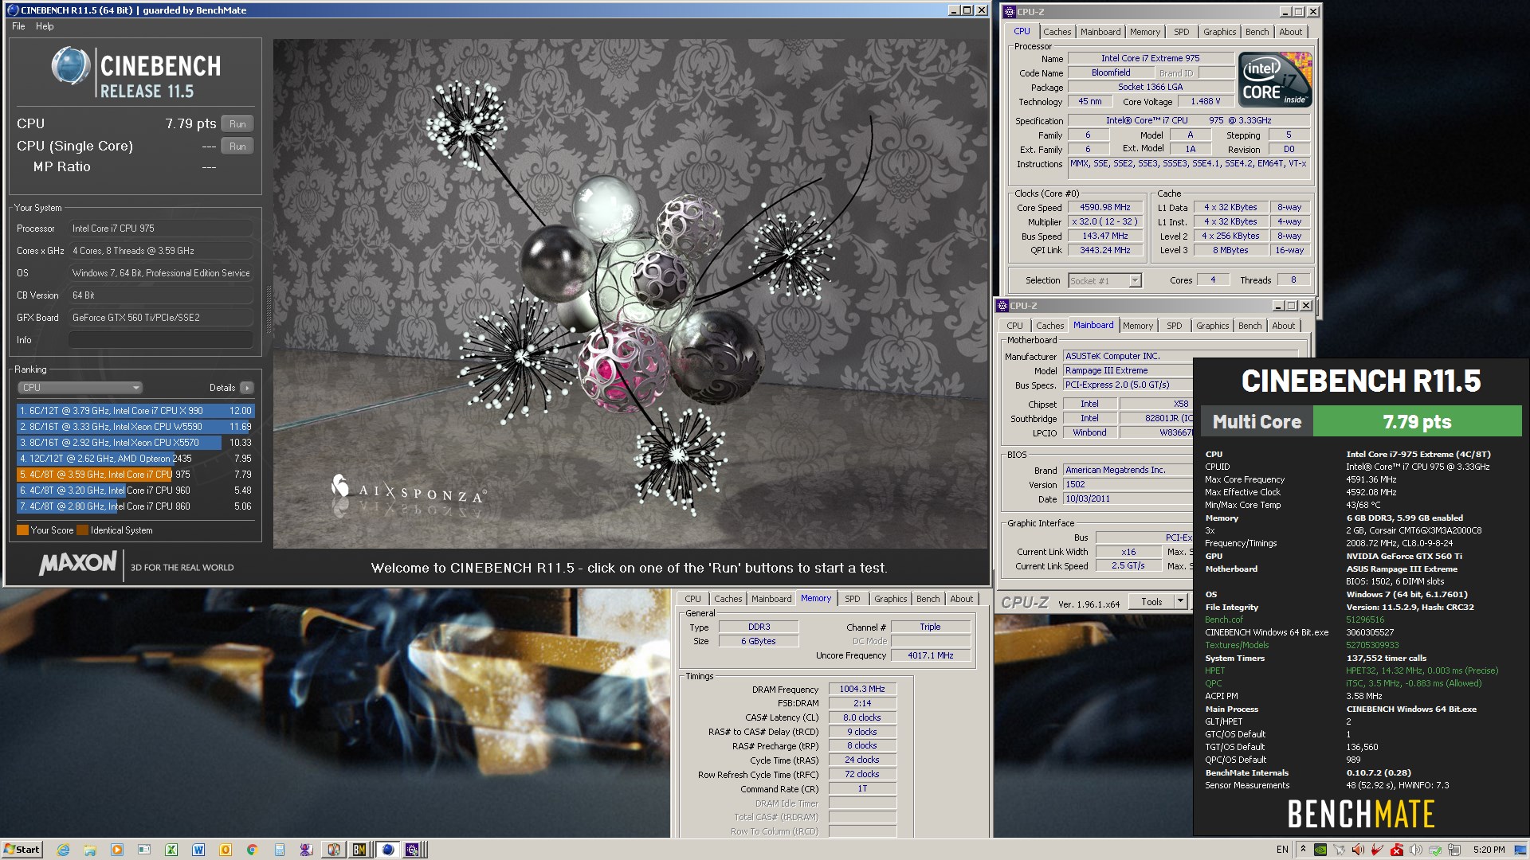Viewport: 1530px width, 860px height.
Task: Click the MAXON logo in Cinebench
Action: [78, 564]
